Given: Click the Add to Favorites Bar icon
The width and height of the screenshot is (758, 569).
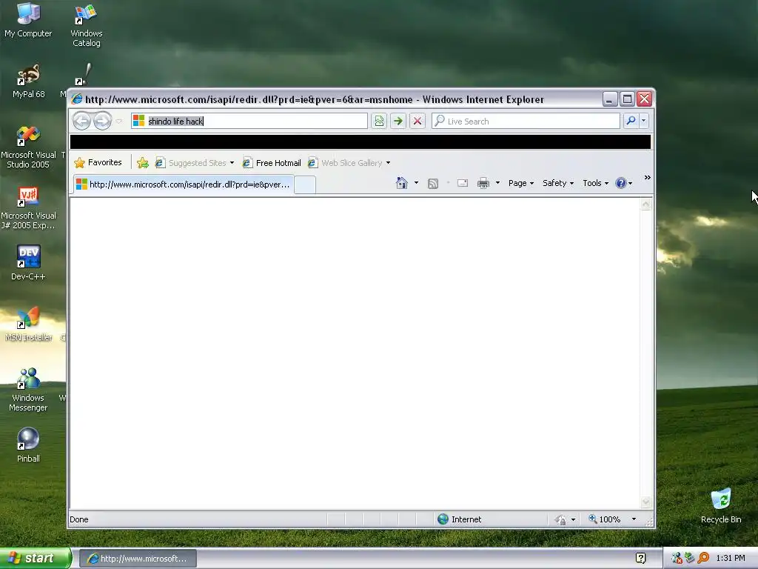Looking at the screenshot, I should (x=143, y=163).
